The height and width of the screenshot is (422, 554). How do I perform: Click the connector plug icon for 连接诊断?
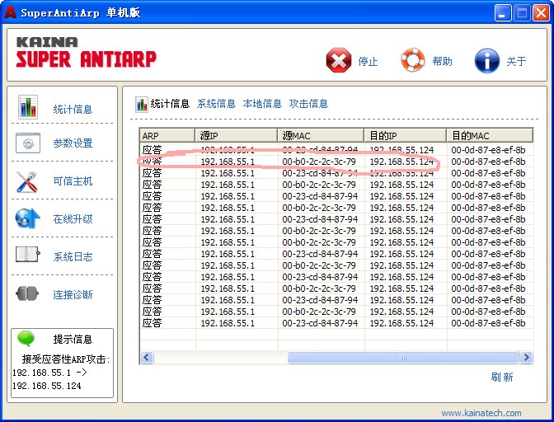tap(27, 293)
